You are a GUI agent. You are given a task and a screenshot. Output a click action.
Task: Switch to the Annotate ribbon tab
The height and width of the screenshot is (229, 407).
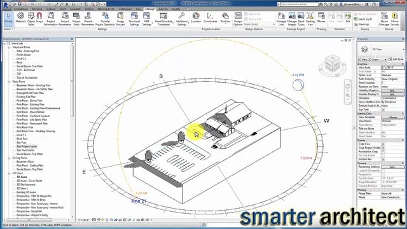click(x=75, y=9)
